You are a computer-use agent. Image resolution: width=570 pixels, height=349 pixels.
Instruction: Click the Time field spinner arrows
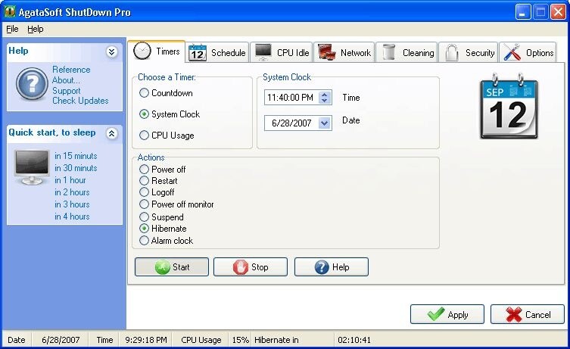325,98
